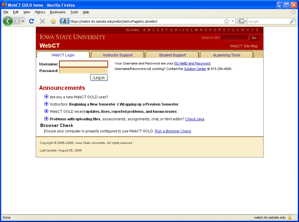Expand the Problems with uploading files announcement
This screenshot has width=299, height=222.
click(46, 119)
